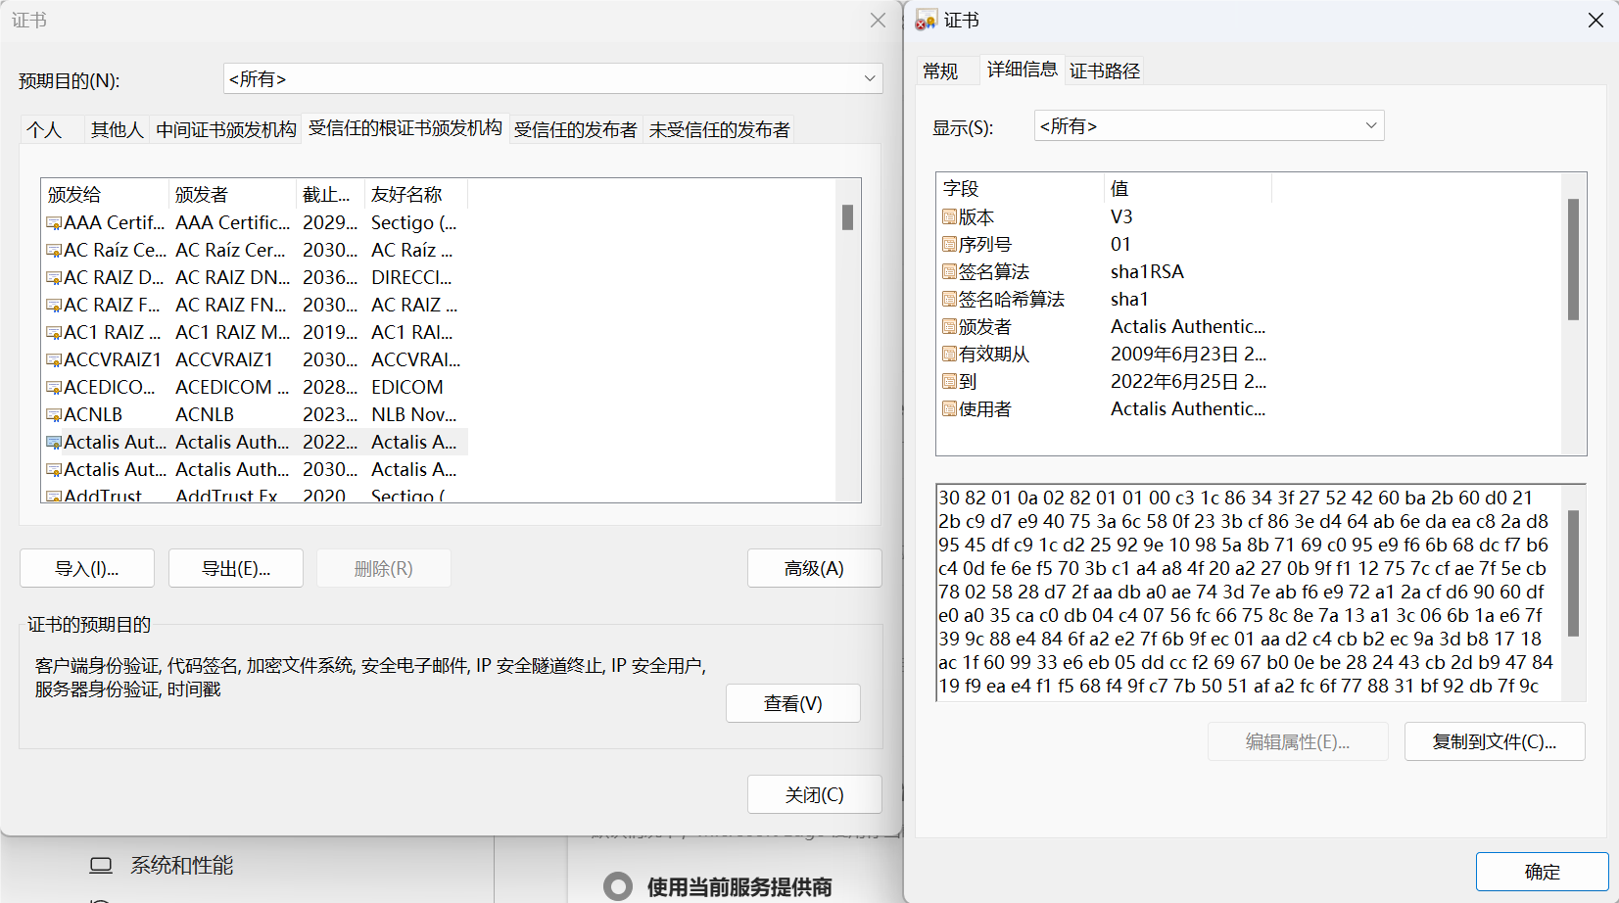Viewport: 1619px width, 903px height.
Task: Switch to the 未受信任的发布者 tab
Action: [720, 130]
